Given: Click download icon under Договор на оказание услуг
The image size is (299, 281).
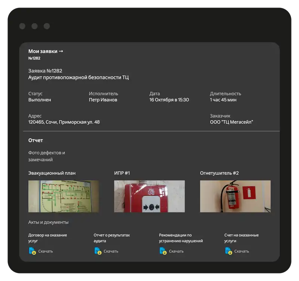Looking at the screenshot, I should tap(32, 251).
